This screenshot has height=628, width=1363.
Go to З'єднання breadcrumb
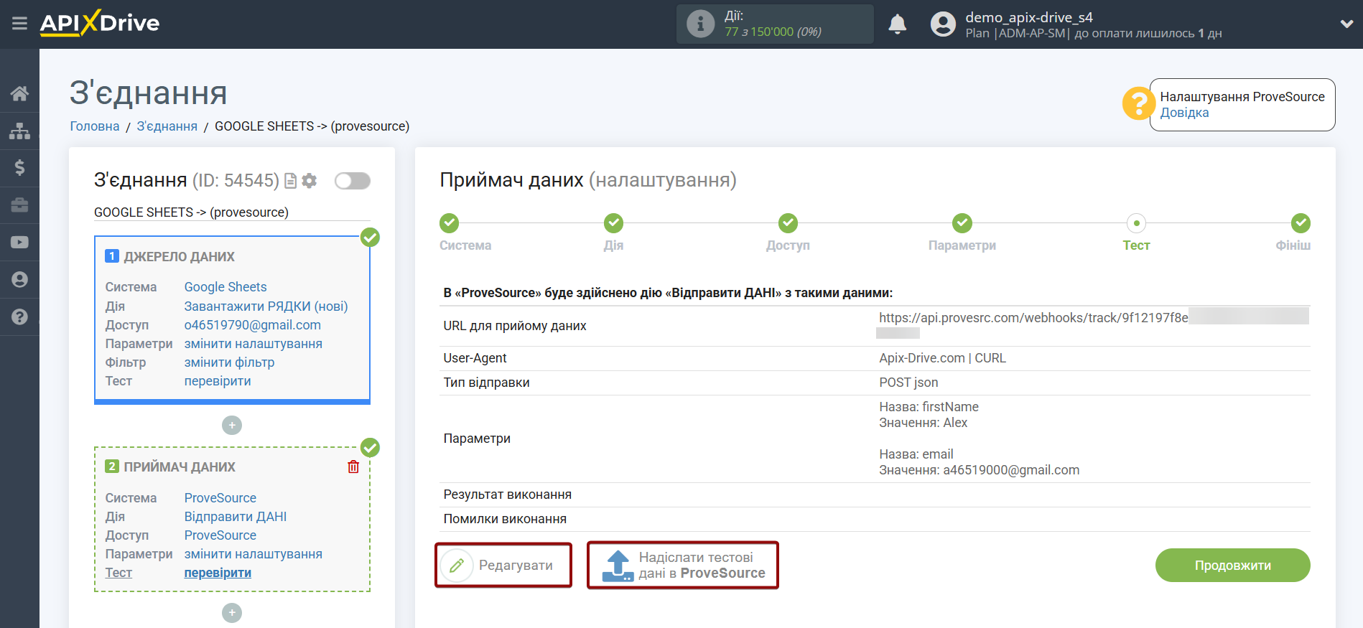(x=167, y=126)
